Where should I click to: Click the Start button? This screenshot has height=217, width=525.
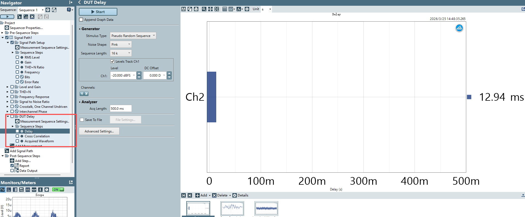click(98, 12)
